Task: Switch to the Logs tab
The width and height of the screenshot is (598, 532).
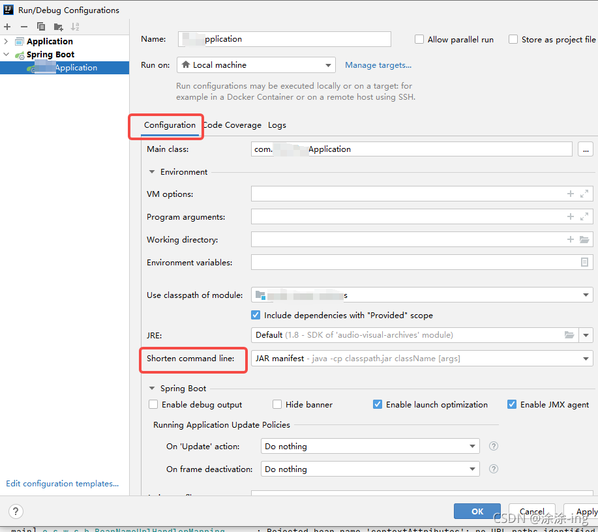Action: pyautogui.click(x=277, y=125)
